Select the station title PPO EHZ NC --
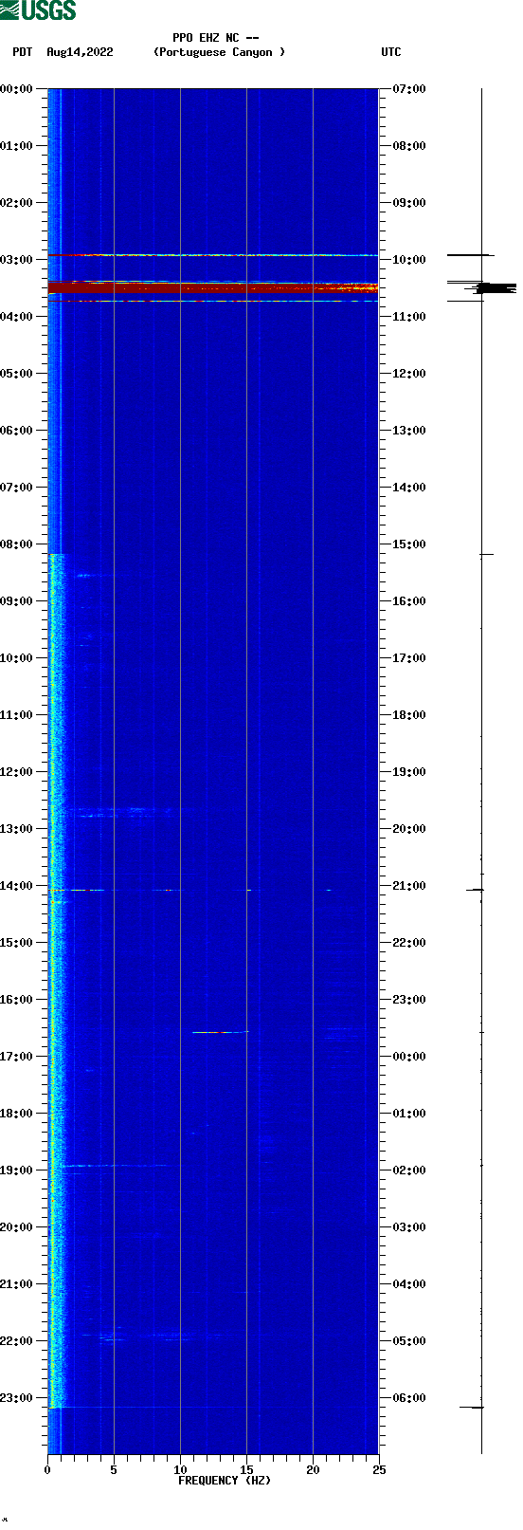 [216, 38]
